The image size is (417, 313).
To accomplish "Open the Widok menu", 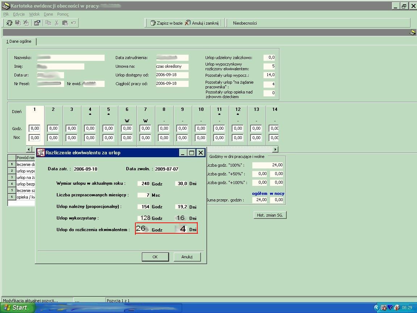I will (x=34, y=14).
